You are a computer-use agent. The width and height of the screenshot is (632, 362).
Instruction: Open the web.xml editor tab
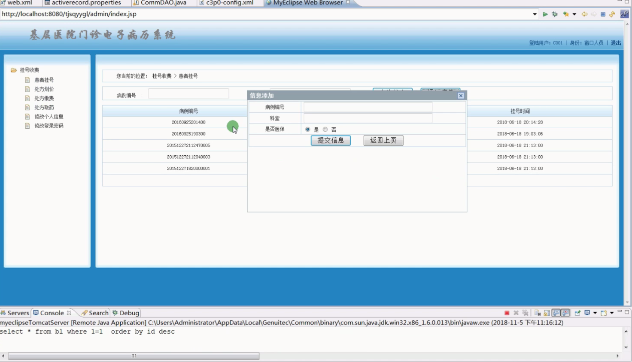click(16, 3)
